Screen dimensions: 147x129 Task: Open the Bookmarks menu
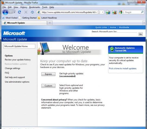click(35, 7)
